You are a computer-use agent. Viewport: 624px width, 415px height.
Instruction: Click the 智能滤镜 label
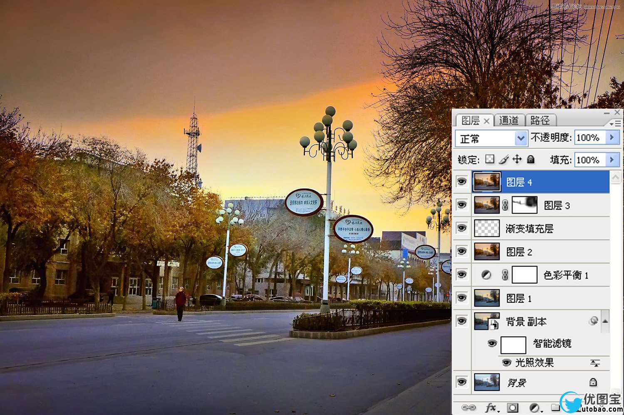[552, 343]
